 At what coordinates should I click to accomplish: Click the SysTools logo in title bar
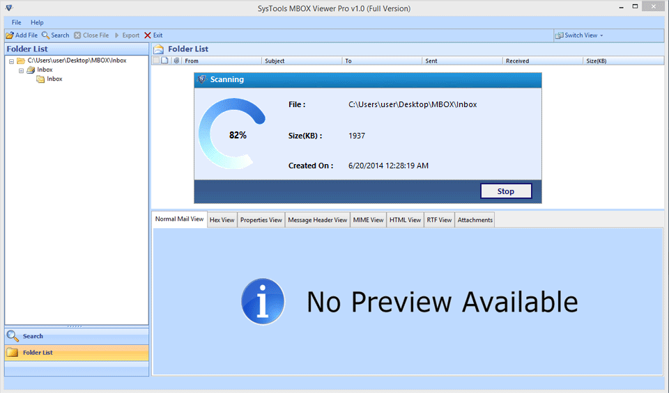pyautogui.click(x=9, y=8)
